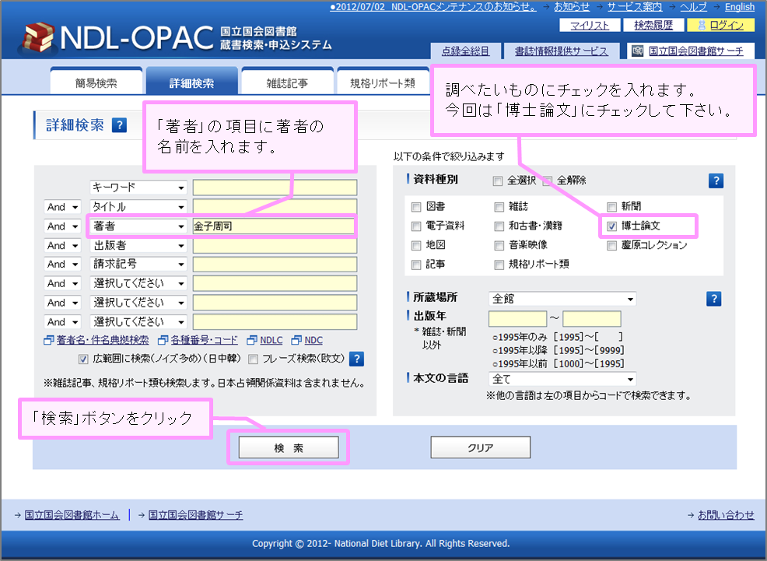
Task: Open help icon beside 詳細検索 heading
Action: click(x=119, y=125)
